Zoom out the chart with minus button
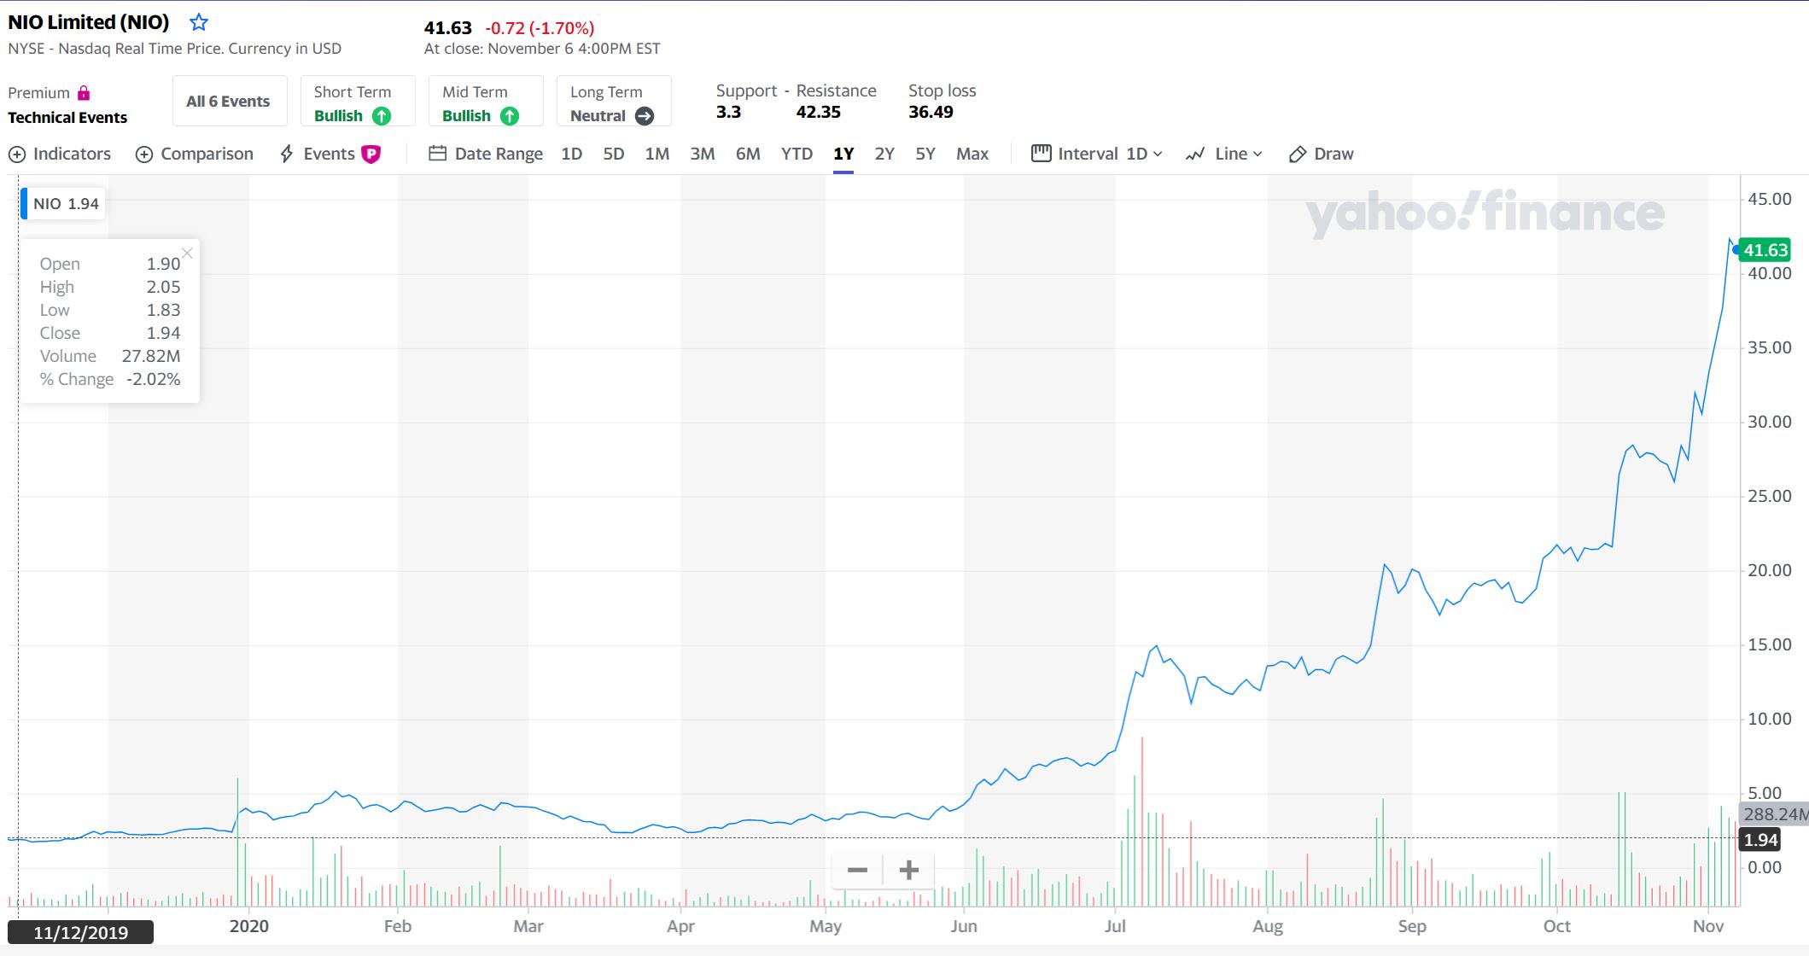This screenshot has width=1809, height=956. (x=857, y=870)
